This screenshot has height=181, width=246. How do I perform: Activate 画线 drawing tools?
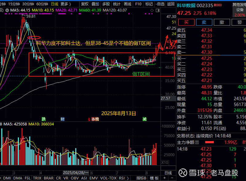pyautogui.click(x=128, y=4)
